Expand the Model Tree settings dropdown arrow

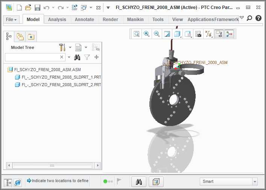(70, 47)
